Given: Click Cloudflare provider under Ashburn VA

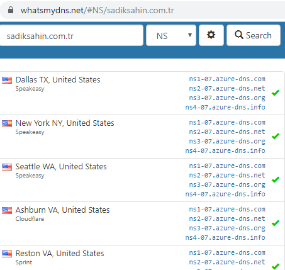Looking at the screenshot, I should (x=30, y=219).
